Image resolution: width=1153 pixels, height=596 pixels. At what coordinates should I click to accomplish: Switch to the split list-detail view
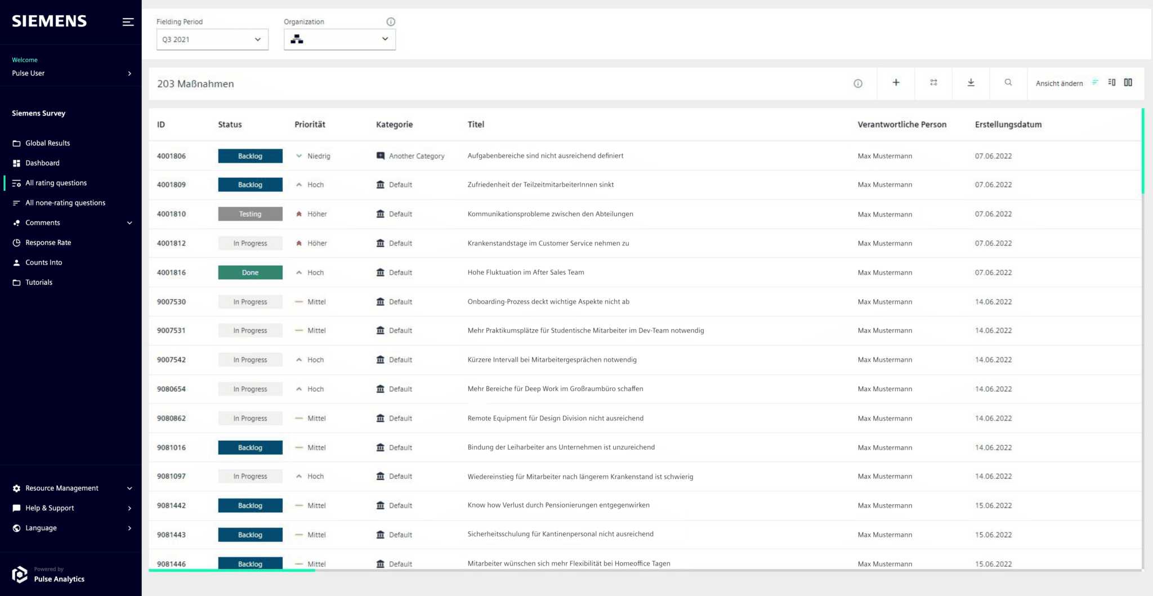[x=1111, y=83]
